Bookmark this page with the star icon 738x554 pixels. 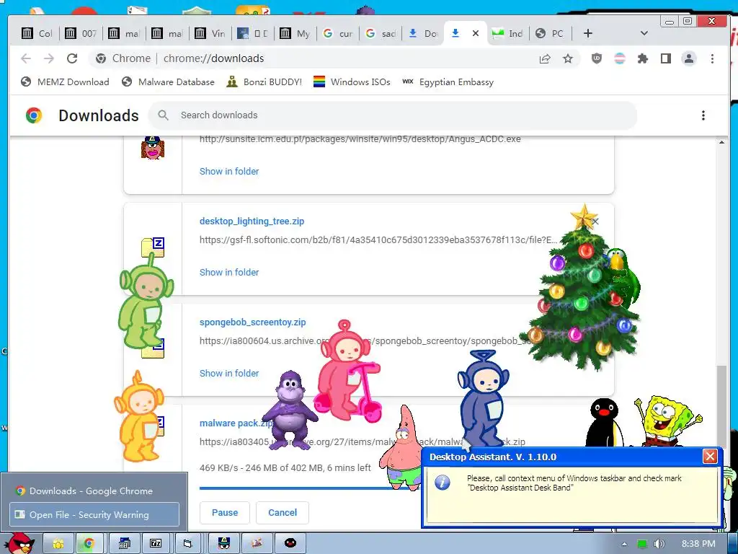568,58
